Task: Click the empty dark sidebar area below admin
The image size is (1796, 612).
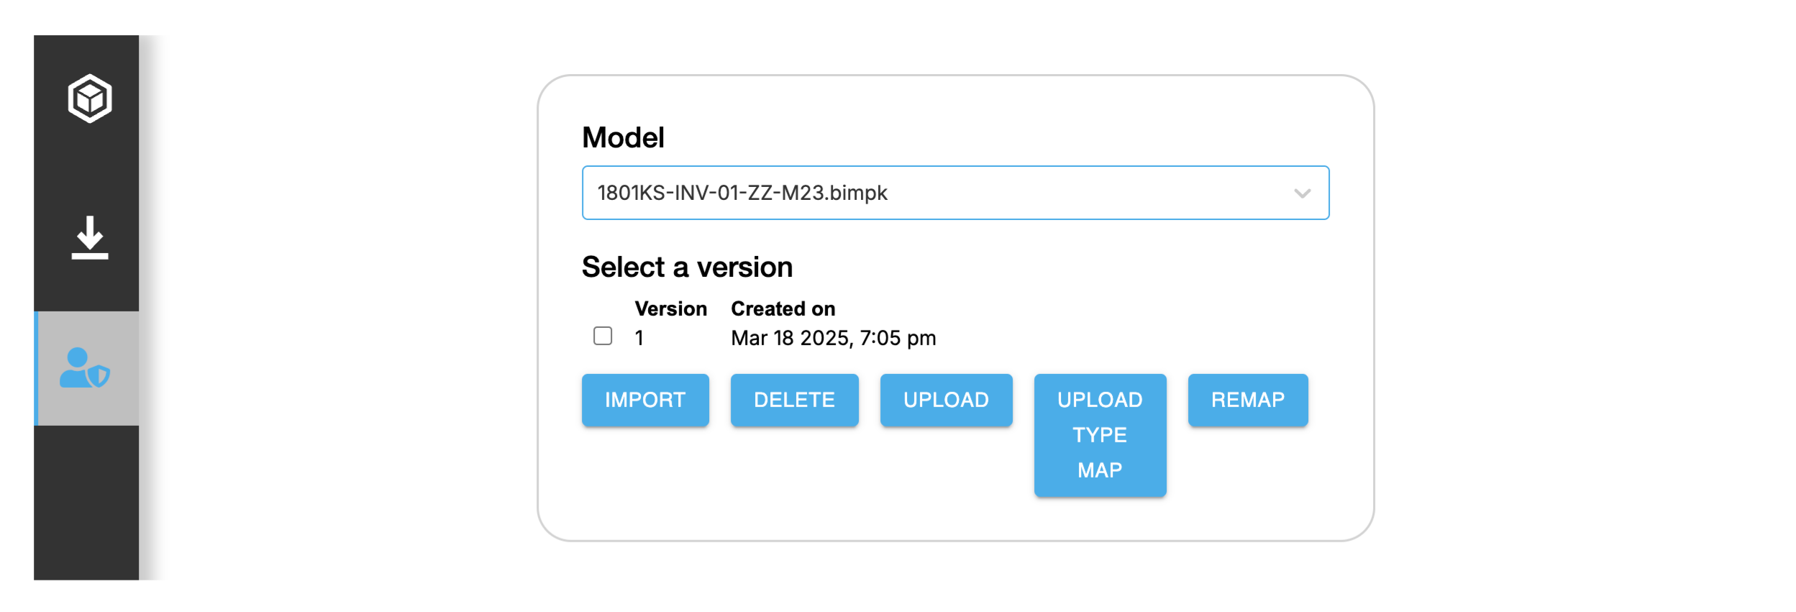Action: [86, 503]
